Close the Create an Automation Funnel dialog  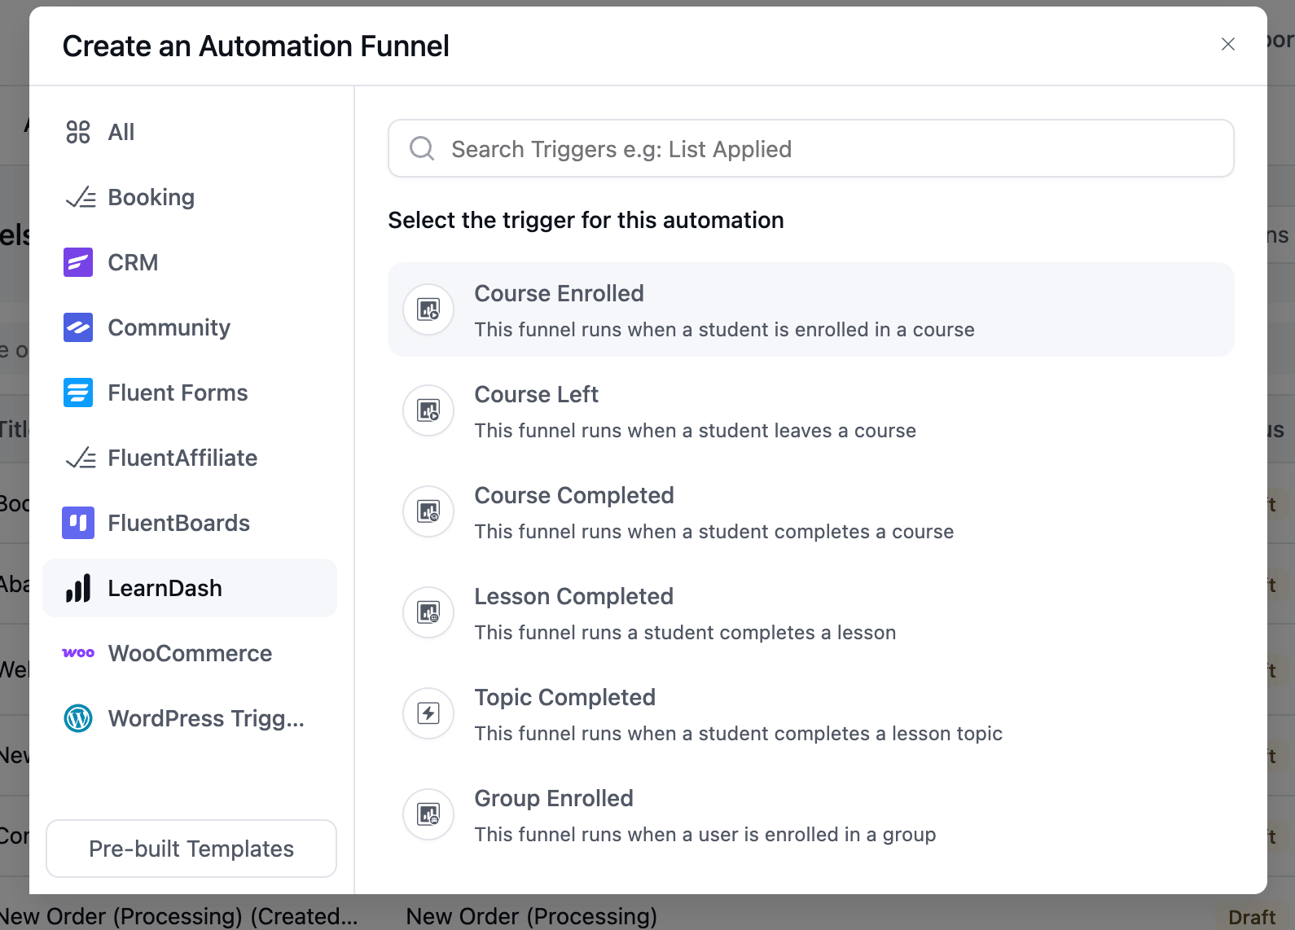coord(1228,44)
